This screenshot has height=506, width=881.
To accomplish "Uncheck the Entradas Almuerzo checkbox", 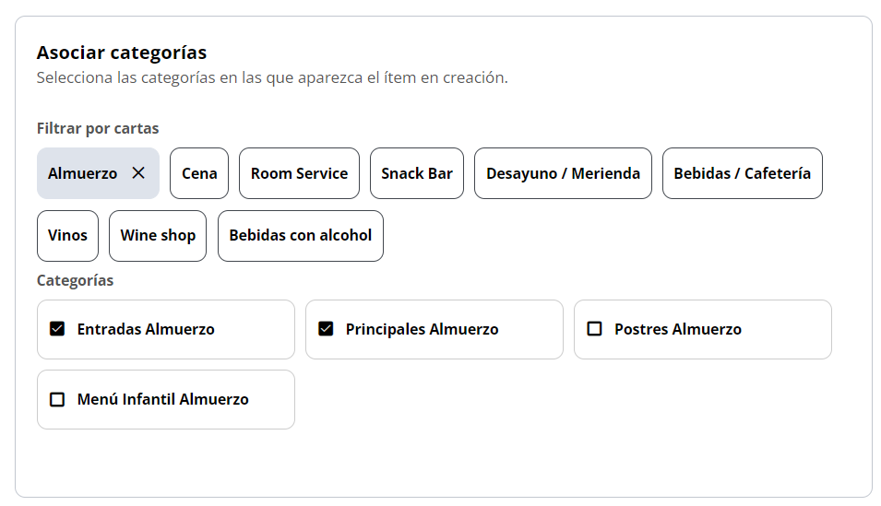I will (x=57, y=329).
